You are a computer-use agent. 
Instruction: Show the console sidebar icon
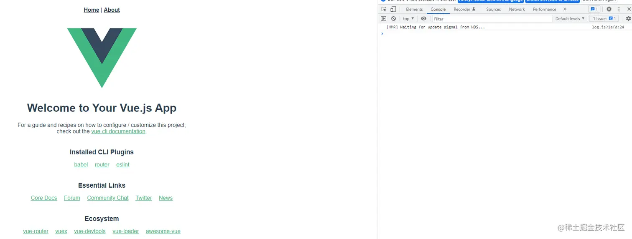pyautogui.click(x=384, y=19)
